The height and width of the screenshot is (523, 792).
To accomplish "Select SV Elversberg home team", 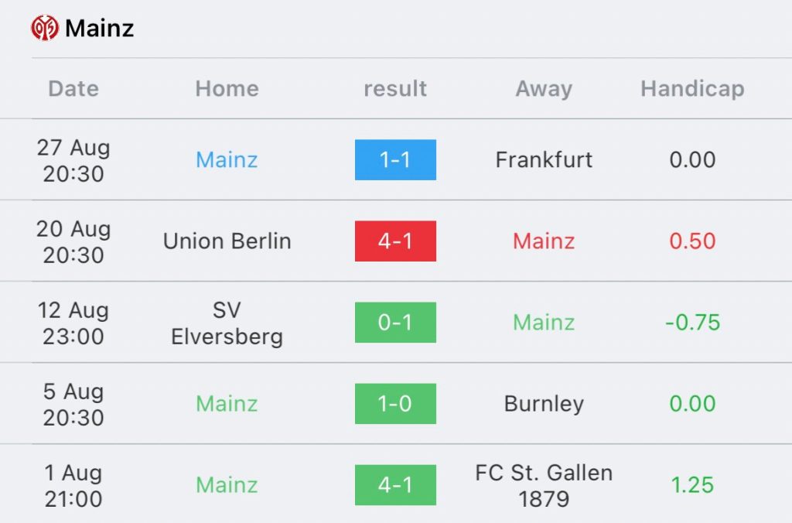I will click(227, 323).
